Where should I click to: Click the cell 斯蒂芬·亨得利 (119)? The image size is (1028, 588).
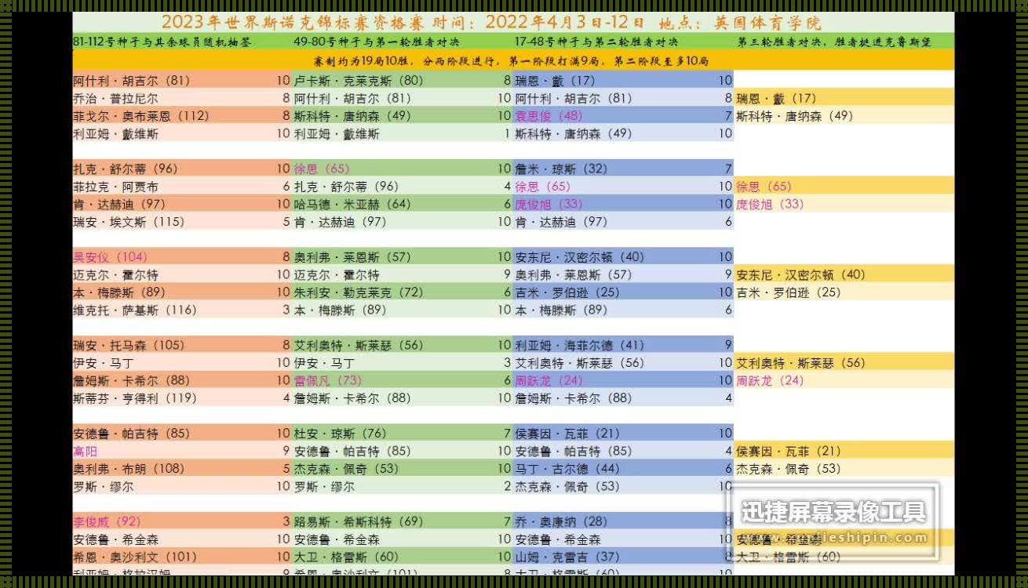coord(135,398)
